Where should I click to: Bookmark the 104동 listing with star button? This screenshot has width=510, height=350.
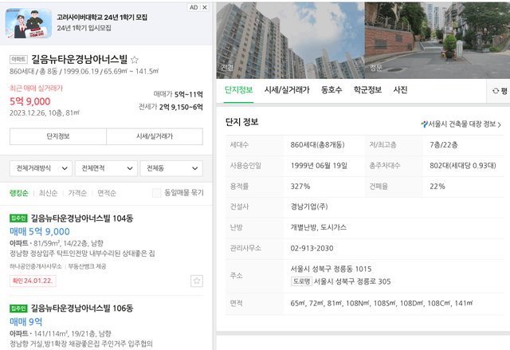[x=197, y=281]
